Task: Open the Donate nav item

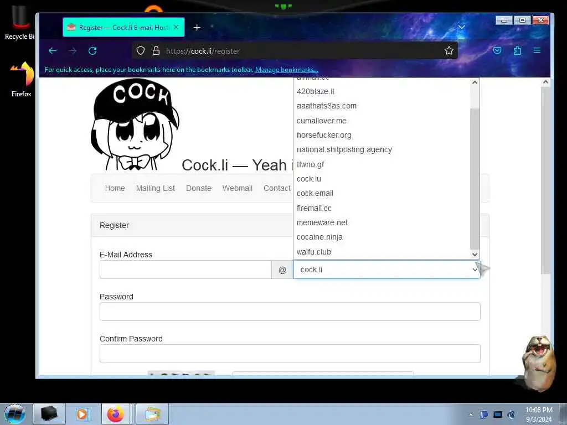Action: click(x=199, y=188)
